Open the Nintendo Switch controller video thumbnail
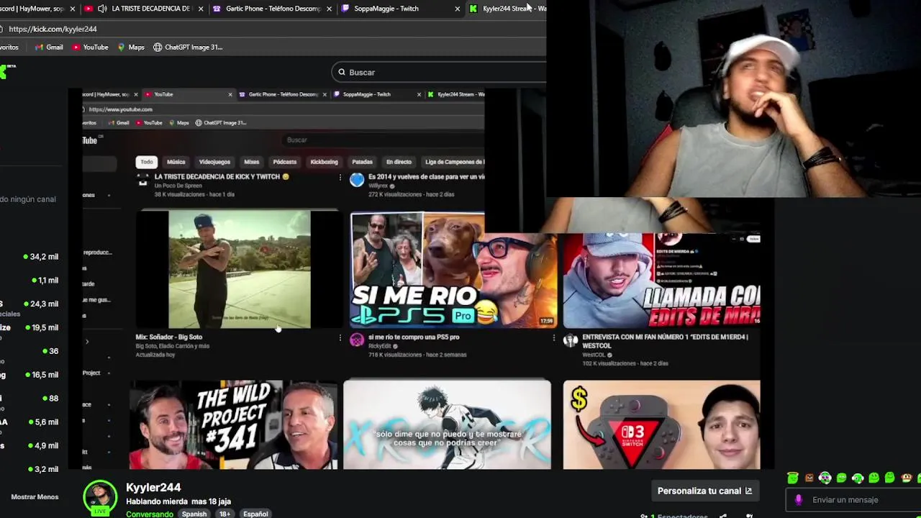This screenshot has height=518, width=921. click(x=661, y=424)
